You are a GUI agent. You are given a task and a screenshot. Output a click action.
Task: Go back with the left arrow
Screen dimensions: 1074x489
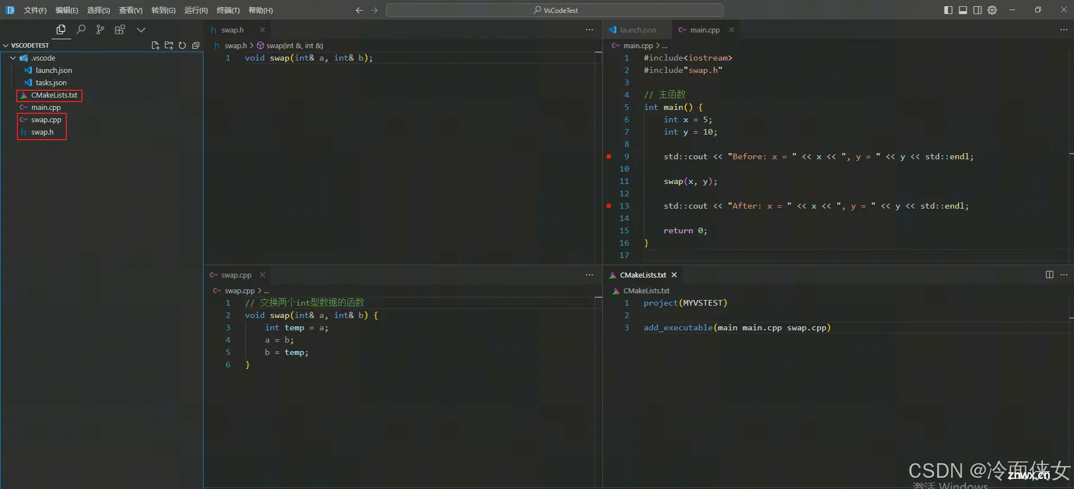(x=360, y=10)
